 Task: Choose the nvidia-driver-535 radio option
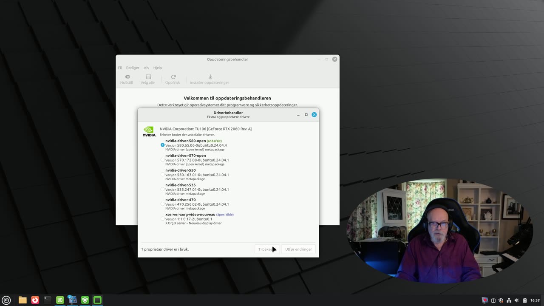coord(162,189)
